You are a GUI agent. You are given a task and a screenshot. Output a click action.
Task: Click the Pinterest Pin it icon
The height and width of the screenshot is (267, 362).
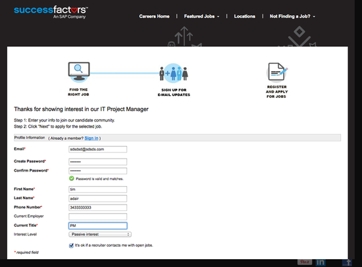click(305, 262)
